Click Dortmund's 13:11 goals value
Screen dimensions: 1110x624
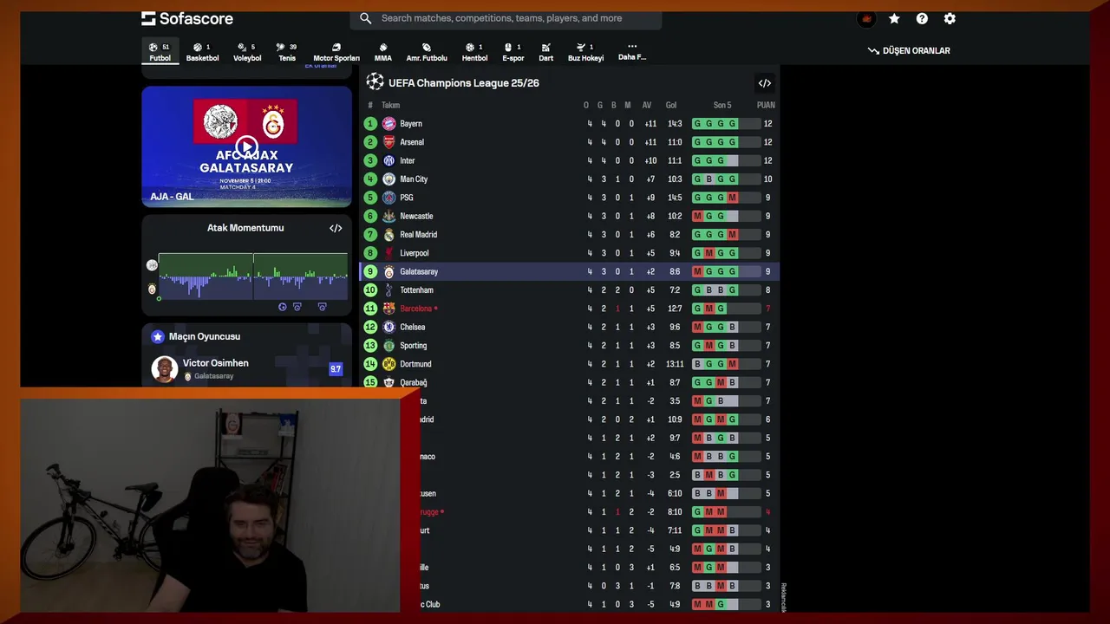(x=675, y=364)
